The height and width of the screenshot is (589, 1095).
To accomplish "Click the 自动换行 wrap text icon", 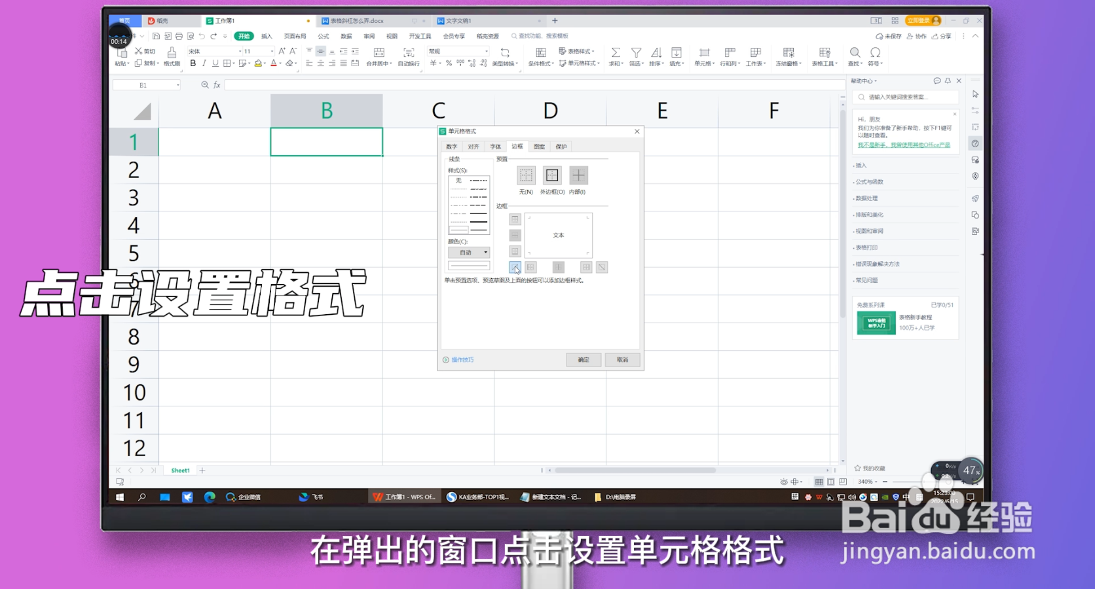I will (x=409, y=57).
